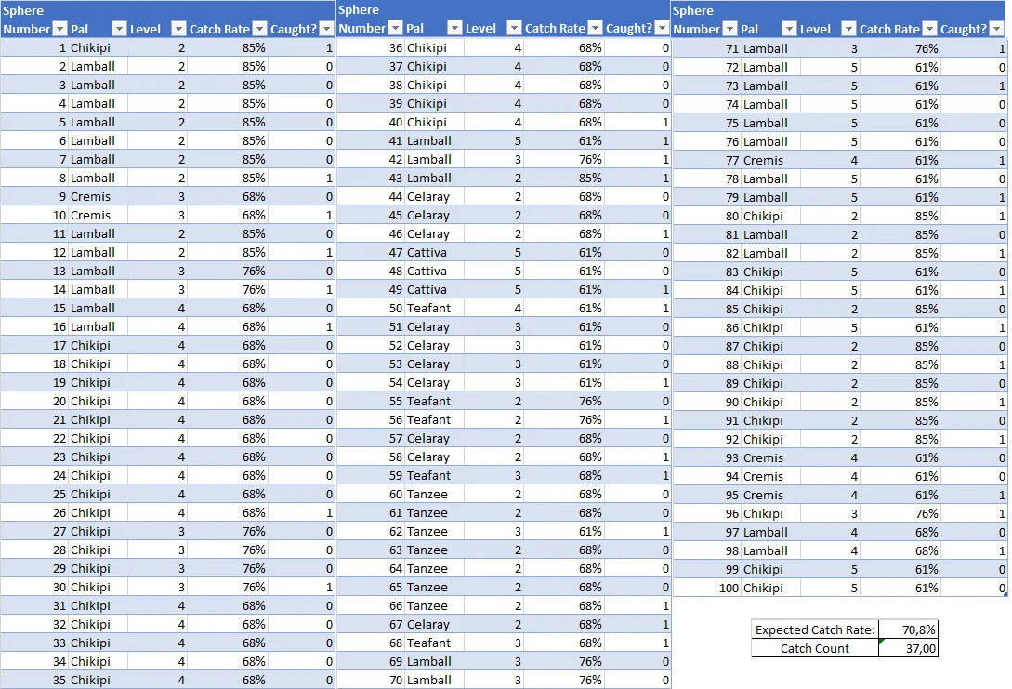
Task: Open Catch Rate filter in third table
Action: click(x=929, y=29)
